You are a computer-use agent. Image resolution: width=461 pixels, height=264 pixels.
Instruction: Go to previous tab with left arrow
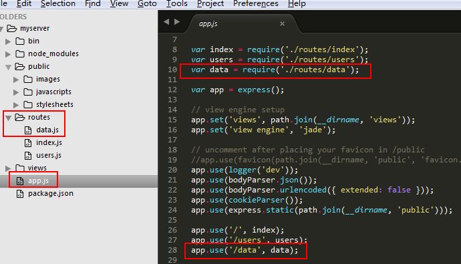(166, 22)
